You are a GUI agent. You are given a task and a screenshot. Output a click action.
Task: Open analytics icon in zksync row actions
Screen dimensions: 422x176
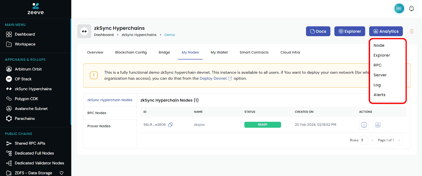coord(378,125)
